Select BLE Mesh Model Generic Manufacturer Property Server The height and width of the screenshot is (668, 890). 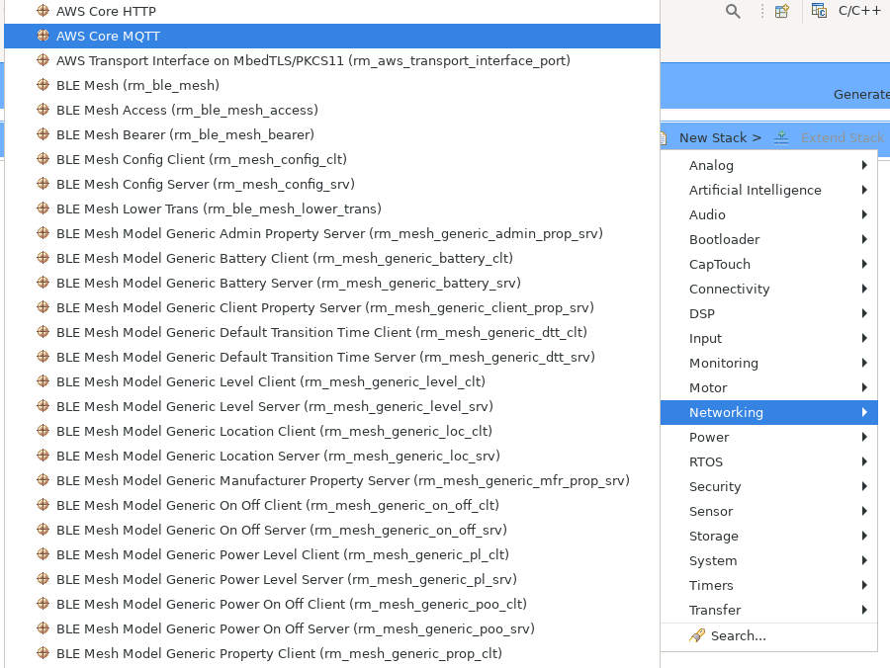pyautogui.click(x=332, y=480)
